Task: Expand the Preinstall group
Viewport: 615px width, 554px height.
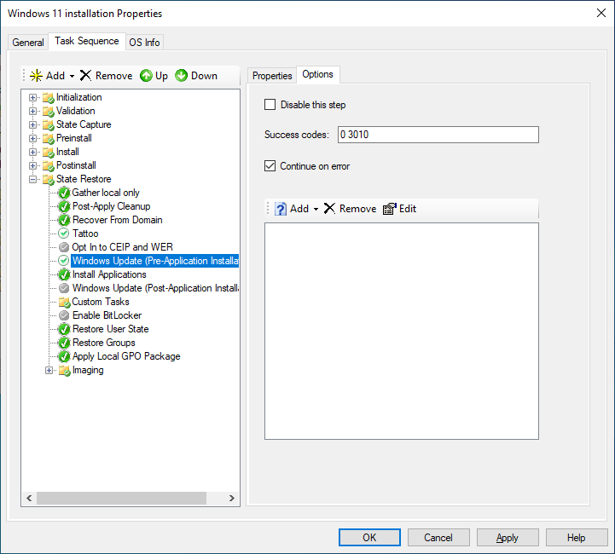Action: (x=33, y=138)
